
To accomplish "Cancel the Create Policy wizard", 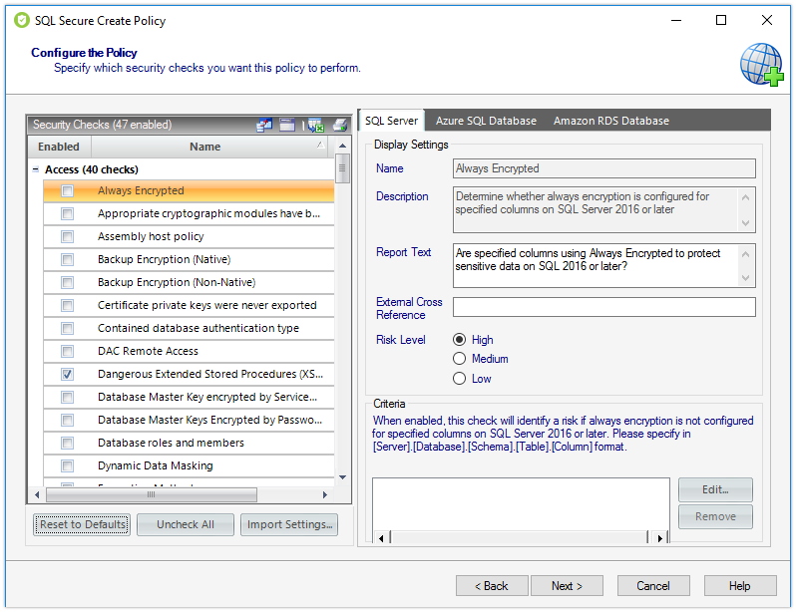I will click(x=653, y=586).
